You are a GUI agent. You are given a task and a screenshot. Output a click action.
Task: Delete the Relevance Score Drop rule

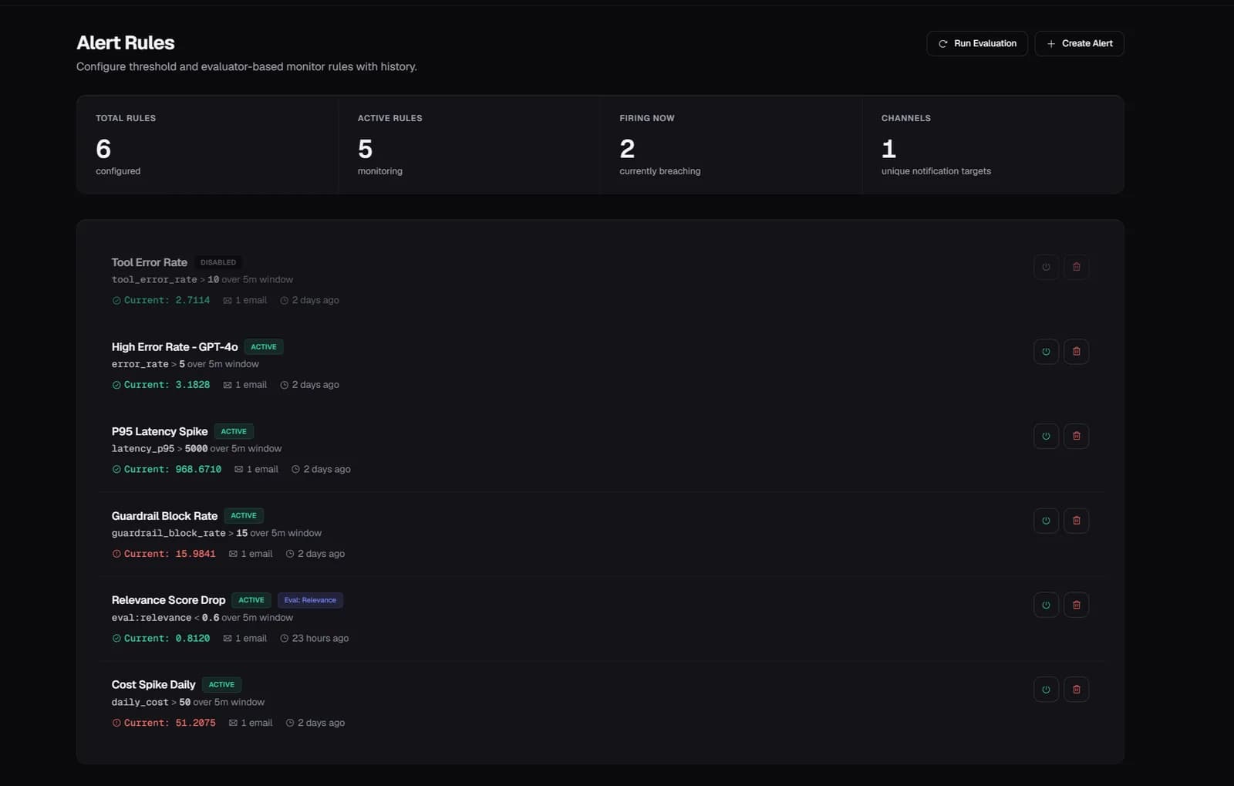pyautogui.click(x=1077, y=605)
